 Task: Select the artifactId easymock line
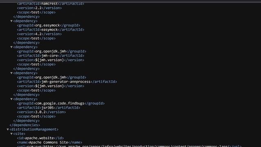[51, 30]
